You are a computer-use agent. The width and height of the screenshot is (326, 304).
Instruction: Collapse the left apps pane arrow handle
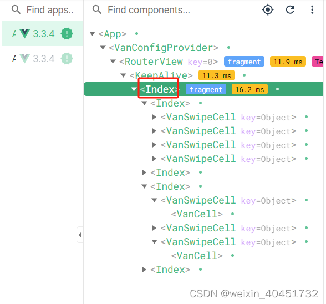tap(80, 235)
